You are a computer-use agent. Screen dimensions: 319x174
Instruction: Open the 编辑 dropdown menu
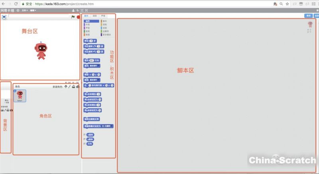[x=33, y=10]
